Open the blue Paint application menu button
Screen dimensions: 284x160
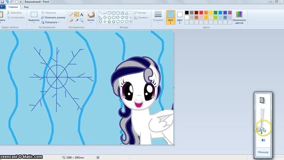2,7
